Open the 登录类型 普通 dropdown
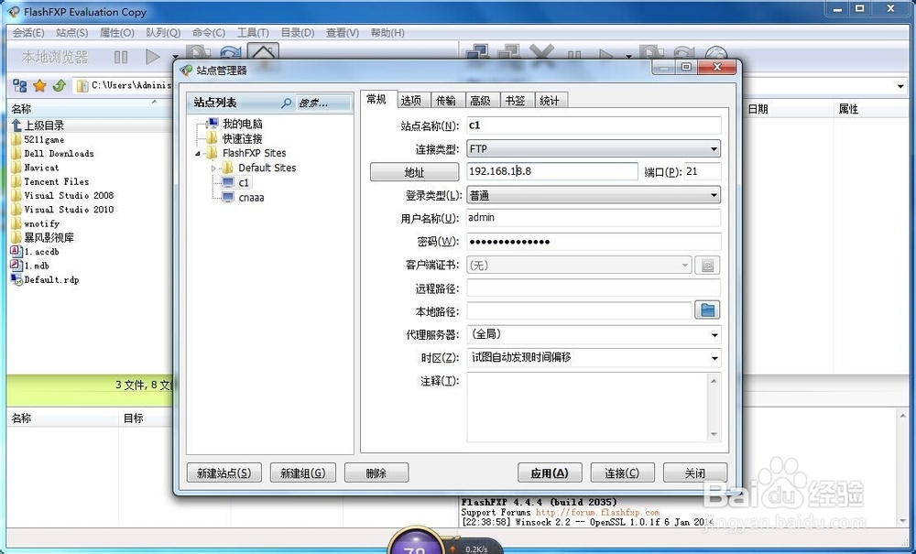916x554 pixels. 594,196
